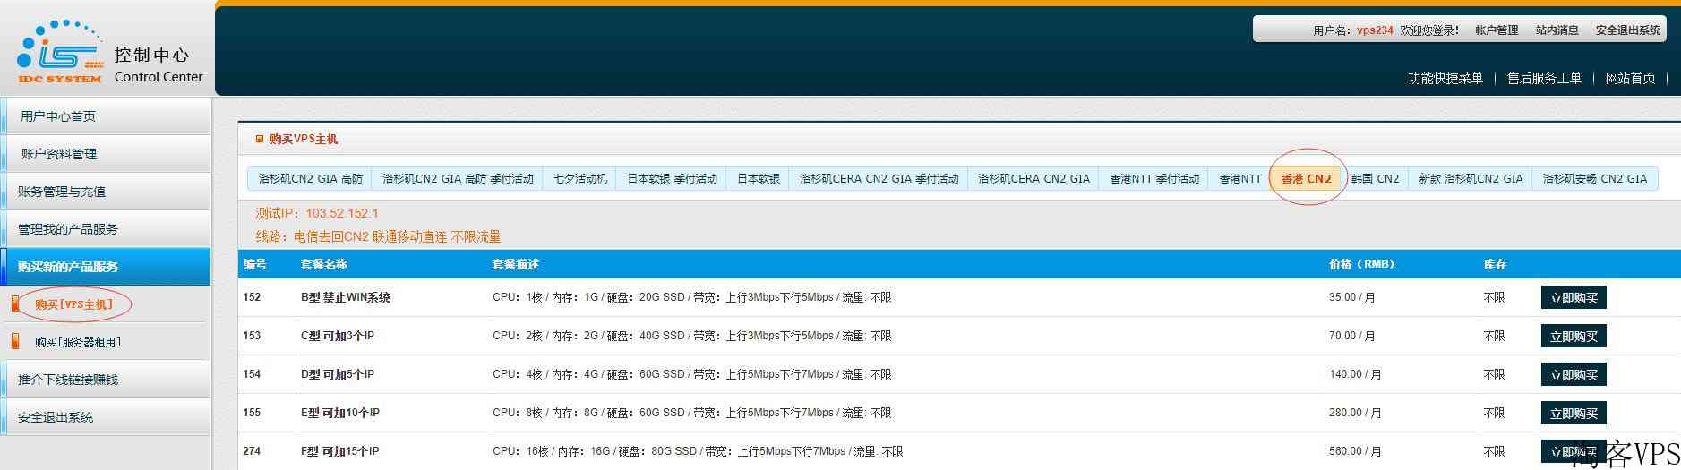Click price 140.00 / 月

click(x=1355, y=374)
